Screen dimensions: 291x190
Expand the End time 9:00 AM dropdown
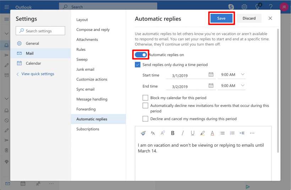pos(243,86)
